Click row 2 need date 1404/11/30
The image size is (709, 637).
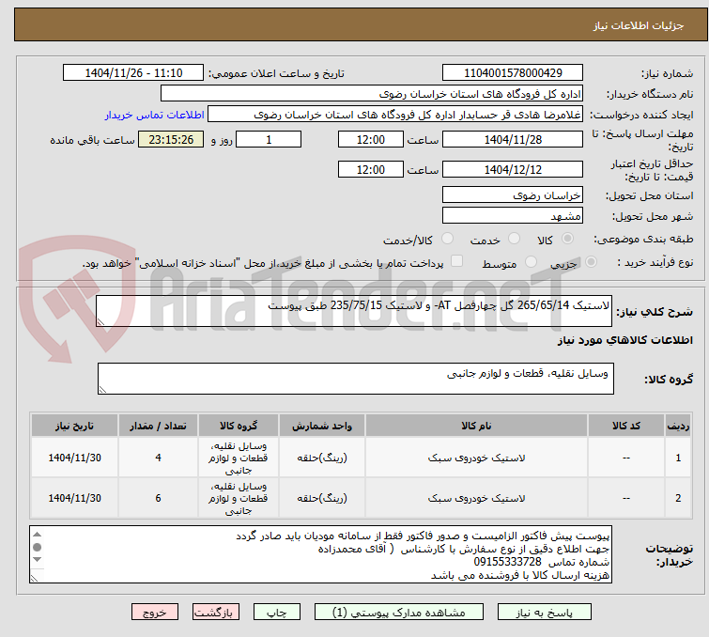point(74,498)
